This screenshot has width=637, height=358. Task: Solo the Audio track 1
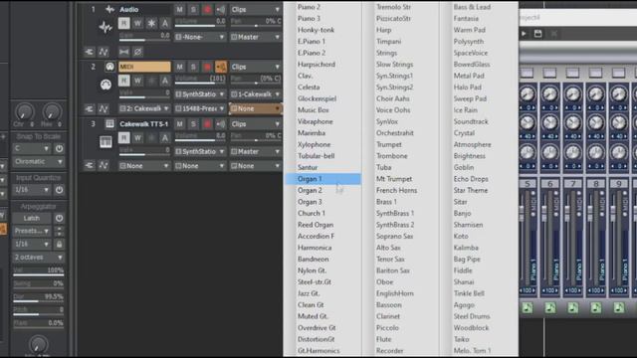pyautogui.click(x=193, y=9)
